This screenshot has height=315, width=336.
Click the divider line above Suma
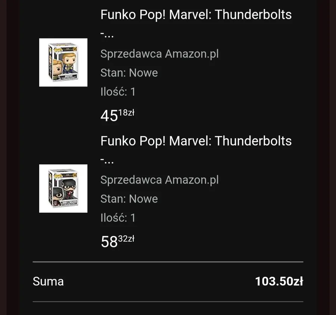(168, 262)
